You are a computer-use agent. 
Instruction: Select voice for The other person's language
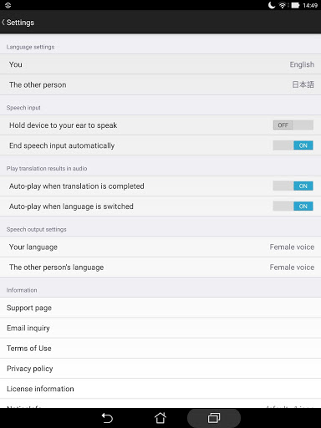pyautogui.click(x=160, y=267)
